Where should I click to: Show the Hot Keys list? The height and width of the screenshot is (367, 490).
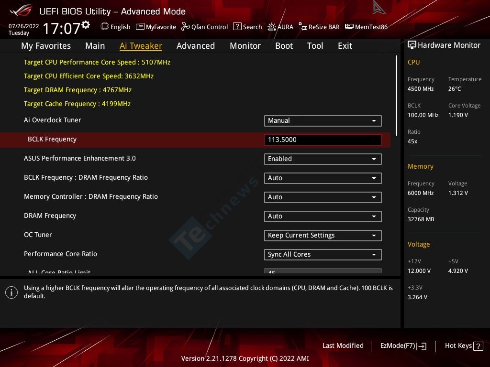[x=464, y=346]
